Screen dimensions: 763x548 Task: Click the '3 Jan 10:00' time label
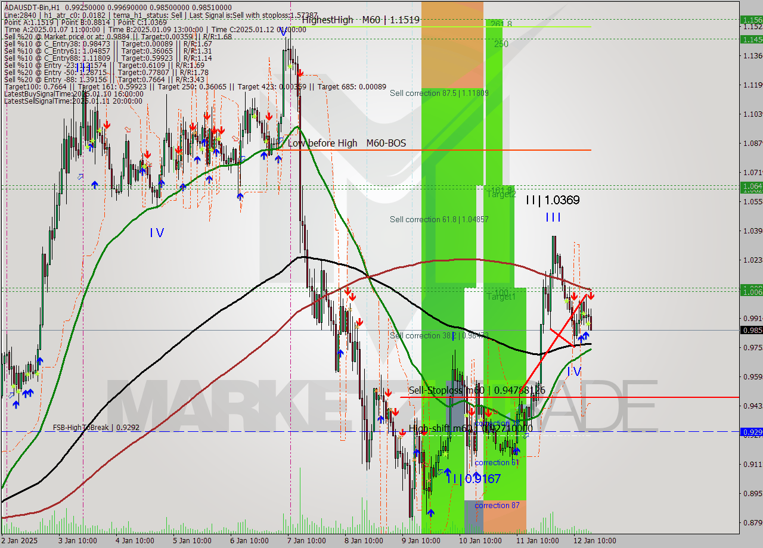77,541
